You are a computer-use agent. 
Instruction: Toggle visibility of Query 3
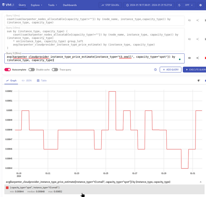[x=189, y=58]
